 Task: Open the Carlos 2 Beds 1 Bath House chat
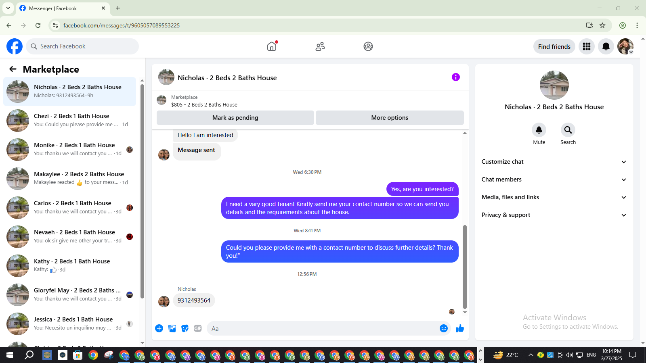(x=69, y=208)
